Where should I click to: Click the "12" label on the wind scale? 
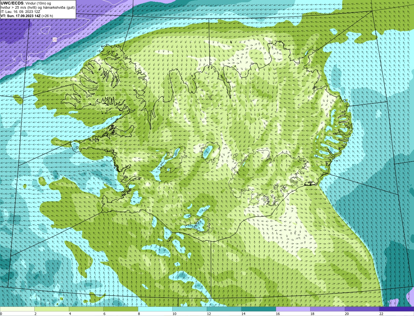(209, 314)
